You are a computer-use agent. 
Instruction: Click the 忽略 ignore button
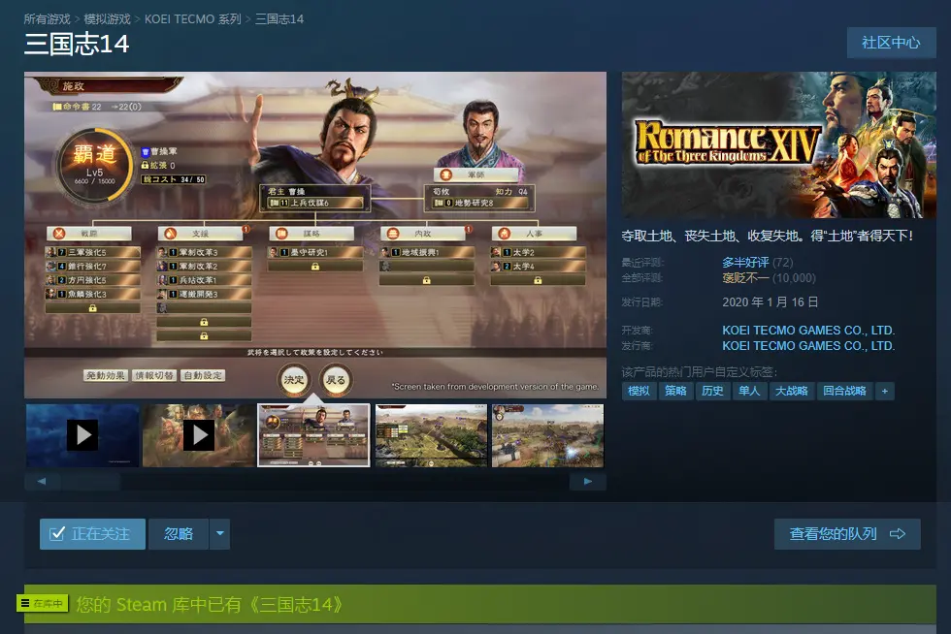179,533
